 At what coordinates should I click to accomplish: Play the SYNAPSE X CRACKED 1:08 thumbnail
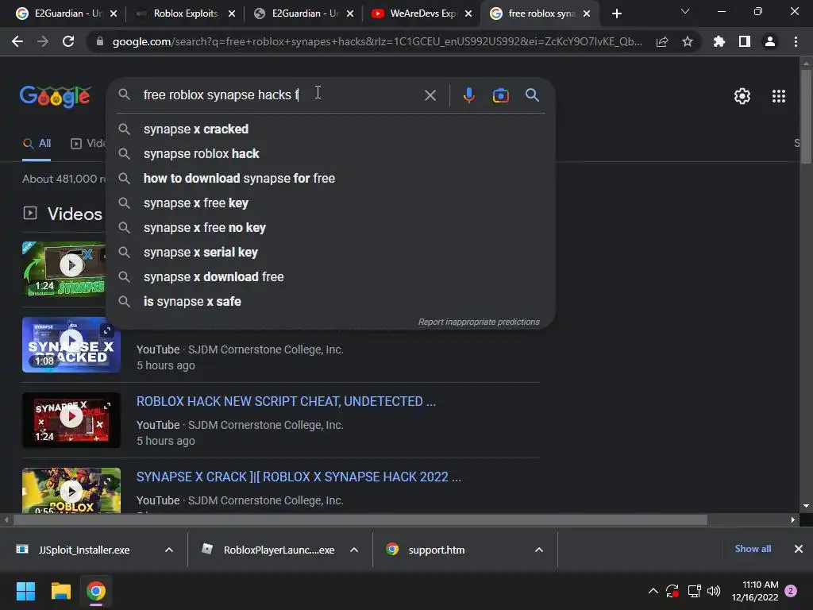pyautogui.click(x=71, y=345)
